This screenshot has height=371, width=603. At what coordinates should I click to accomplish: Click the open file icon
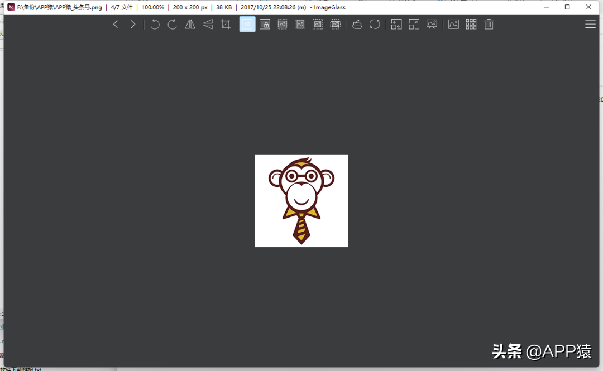point(357,24)
